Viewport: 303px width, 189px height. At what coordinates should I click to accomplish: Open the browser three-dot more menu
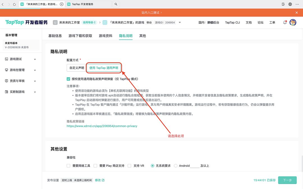click(x=297, y=4)
